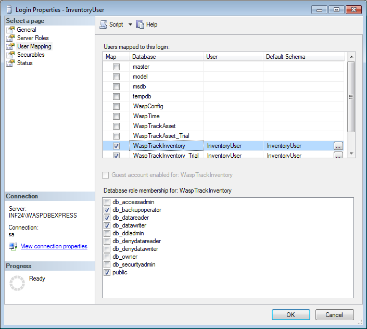Enable the db_denydatawriter role
Image resolution: width=367 pixels, height=329 pixels.
107,249
